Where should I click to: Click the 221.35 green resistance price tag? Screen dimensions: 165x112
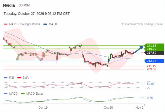click(154, 46)
